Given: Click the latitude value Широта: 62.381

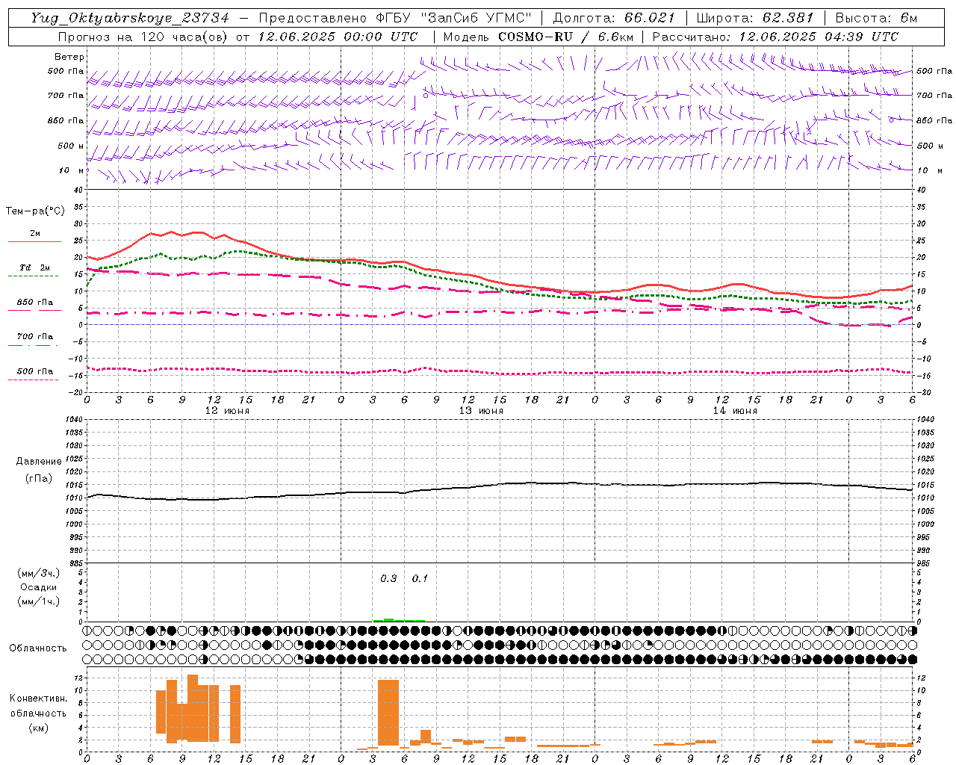Looking at the screenshot, I should tap(755, 18).
